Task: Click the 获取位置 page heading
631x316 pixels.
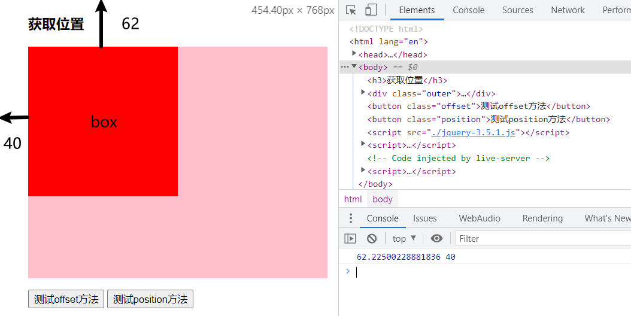Action: pyautogui.click(x=56, y=24)
